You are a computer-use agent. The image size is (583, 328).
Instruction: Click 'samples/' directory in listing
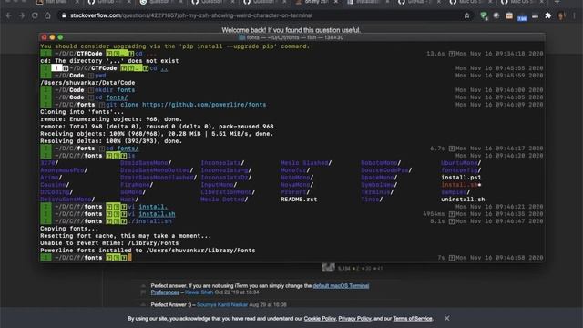coord(455,192)
